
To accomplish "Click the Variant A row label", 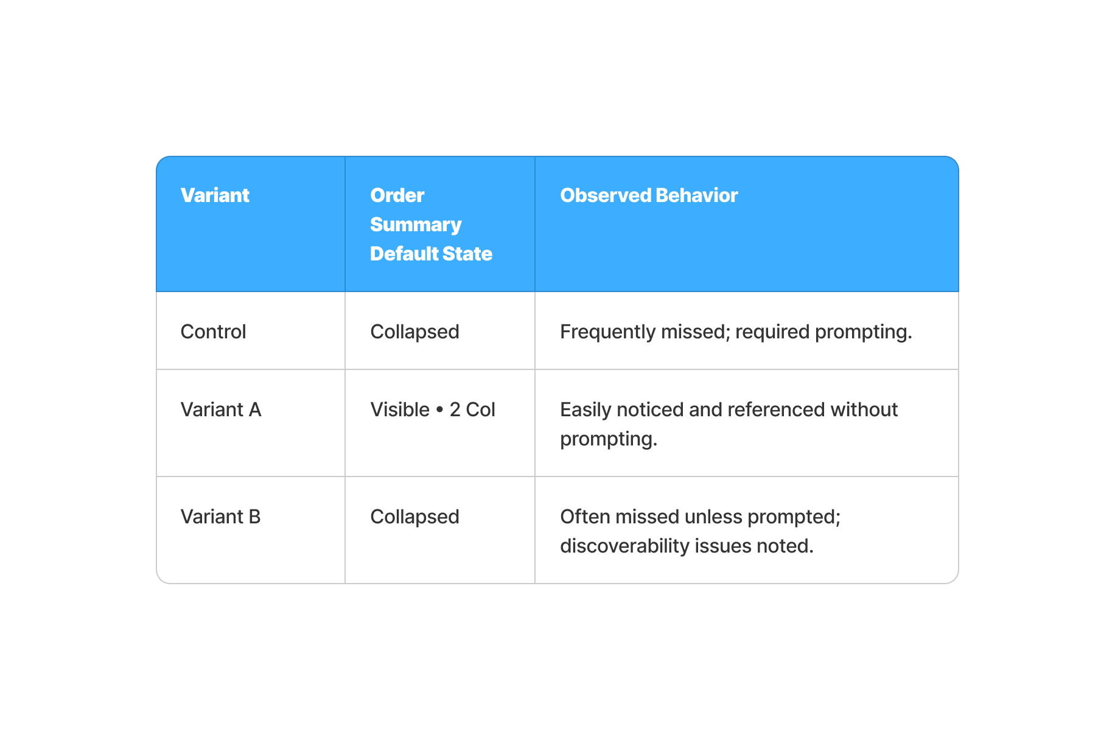I will coord(221,410).
